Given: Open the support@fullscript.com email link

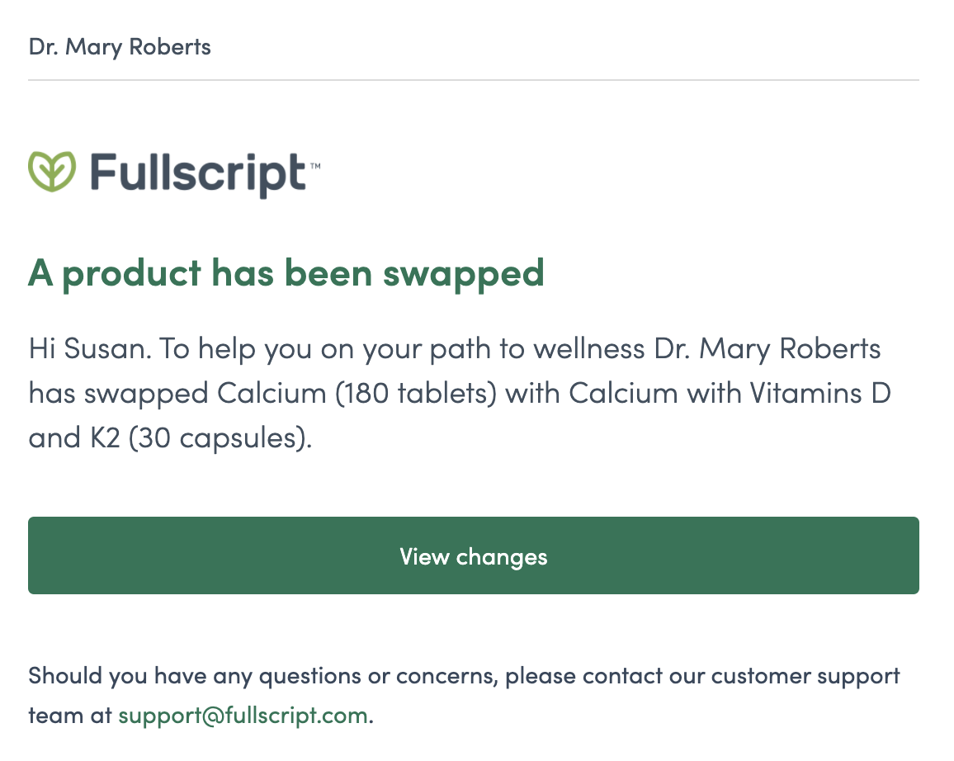Looking at the screenshot, I should tap(243, 716).
